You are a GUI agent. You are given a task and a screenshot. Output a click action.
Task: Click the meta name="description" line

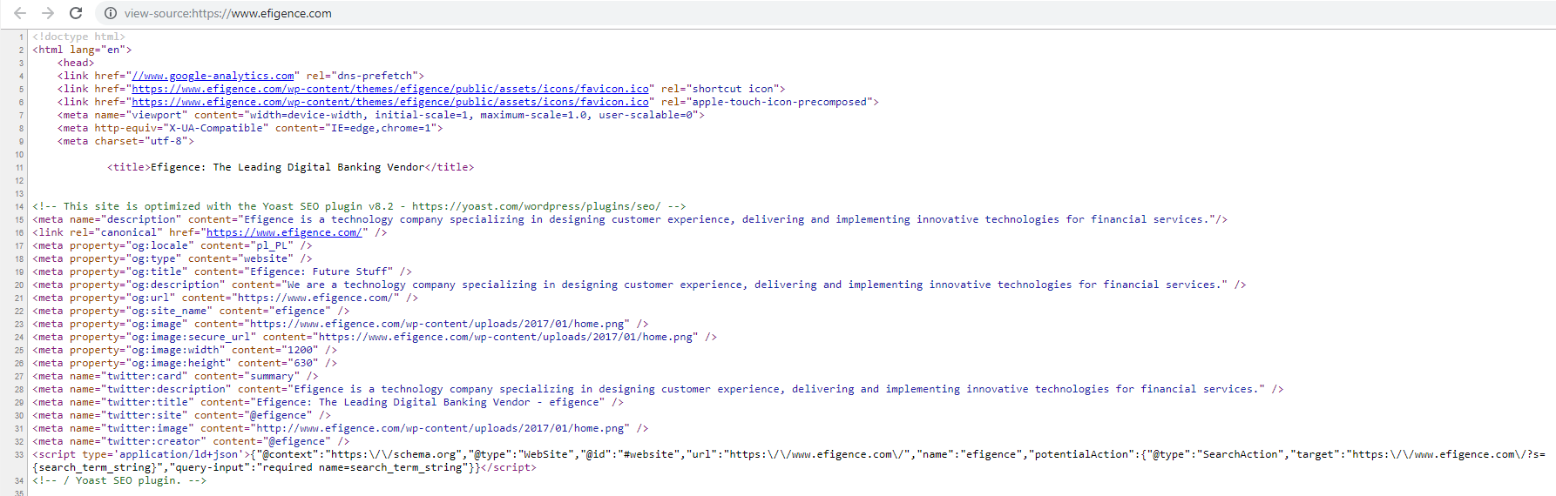(x=630, y=219)
